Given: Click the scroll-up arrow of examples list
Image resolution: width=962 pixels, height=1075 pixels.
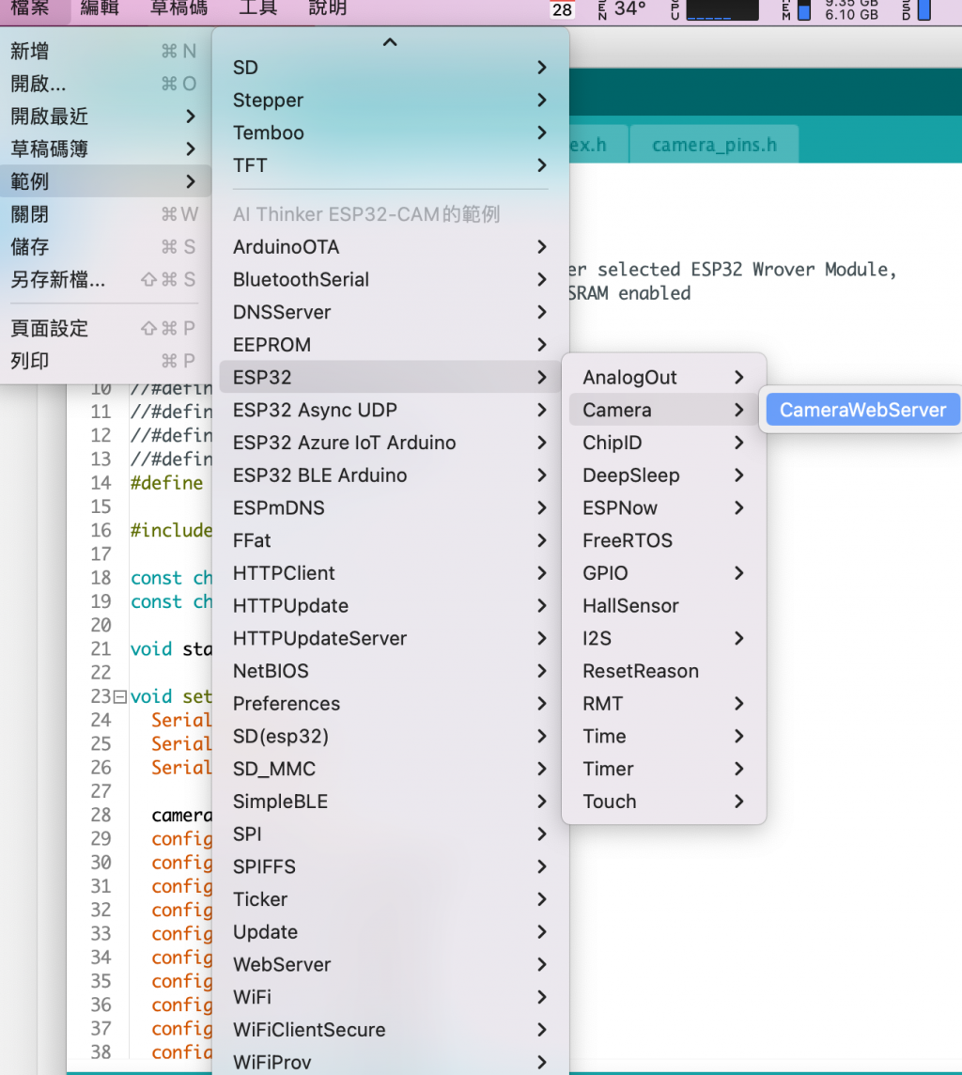Looking at the screenshot, I should 390,42.
